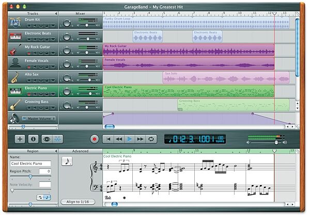Collapse the Region panel arrow

tap(56, 151)
